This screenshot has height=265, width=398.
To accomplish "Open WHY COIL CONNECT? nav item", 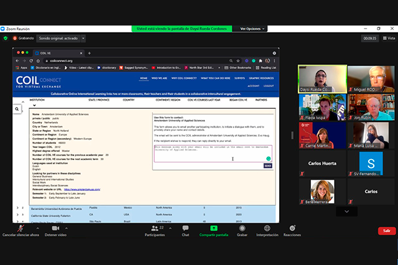I will point(184,78).
